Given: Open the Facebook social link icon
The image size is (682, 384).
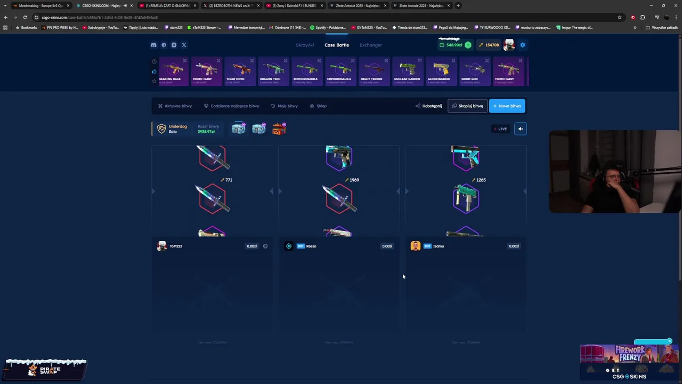Looking at the screenshot, I should pyautogui.click(x=164, y=45).
